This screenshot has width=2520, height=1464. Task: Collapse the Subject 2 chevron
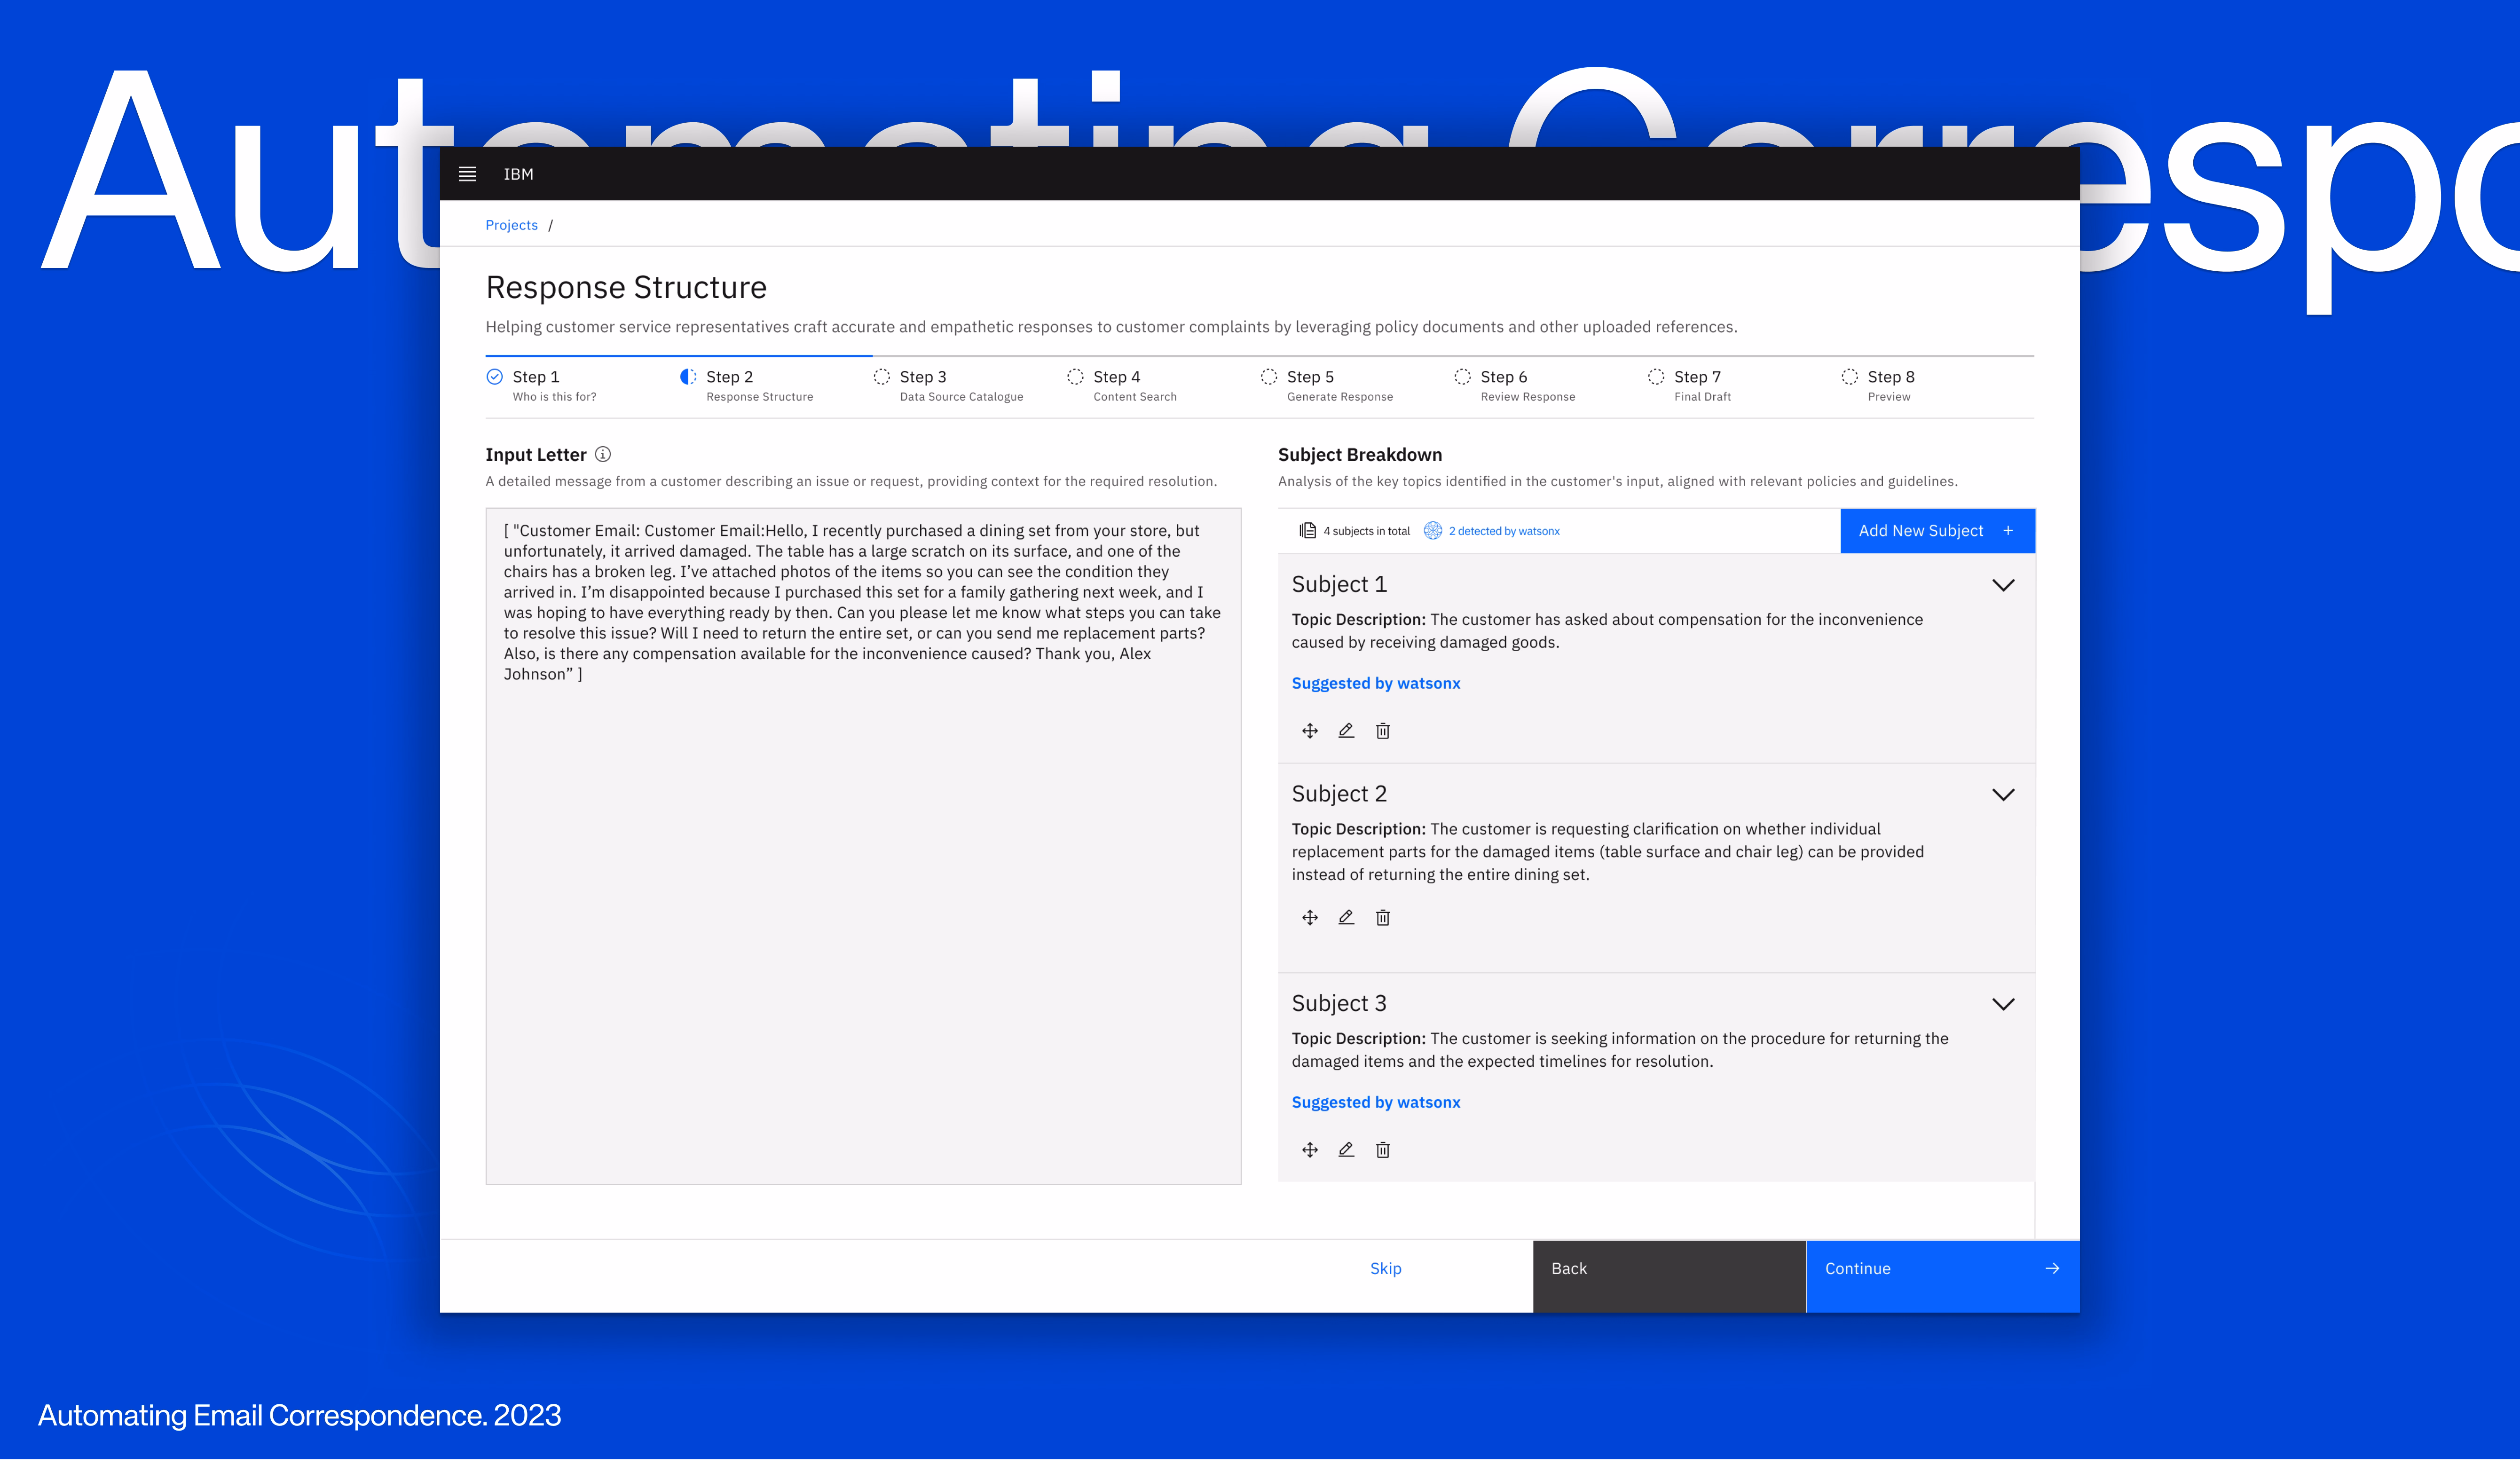(2003, 795)
